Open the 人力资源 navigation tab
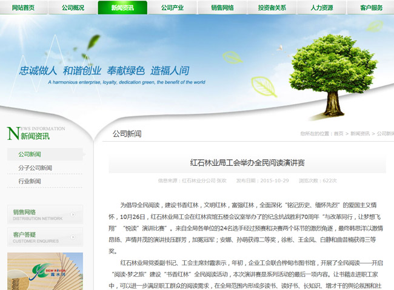 [322, 8]
